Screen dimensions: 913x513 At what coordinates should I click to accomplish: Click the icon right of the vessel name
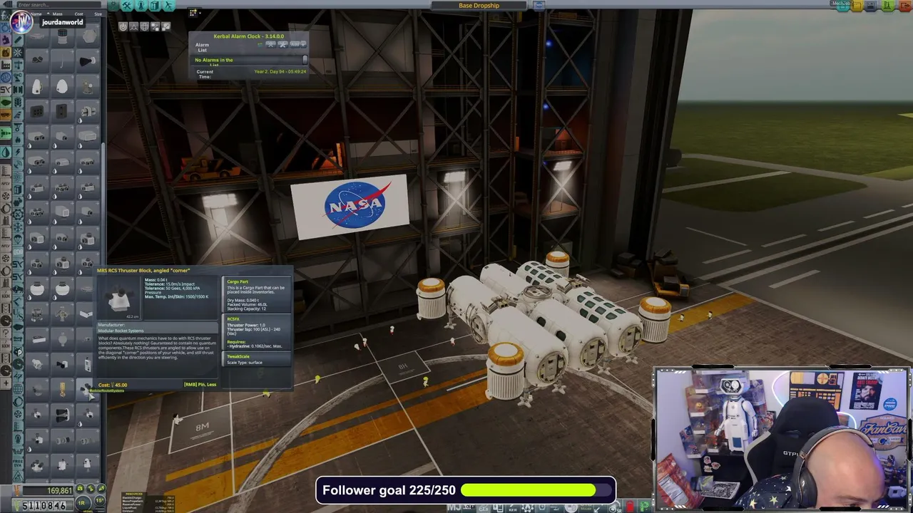click(539, 5)
